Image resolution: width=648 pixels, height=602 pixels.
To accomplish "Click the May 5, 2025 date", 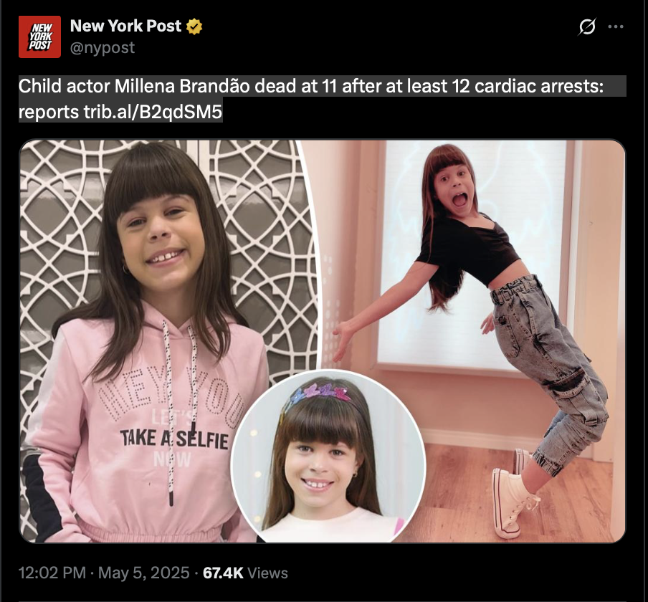I will (x=144, y=573).
